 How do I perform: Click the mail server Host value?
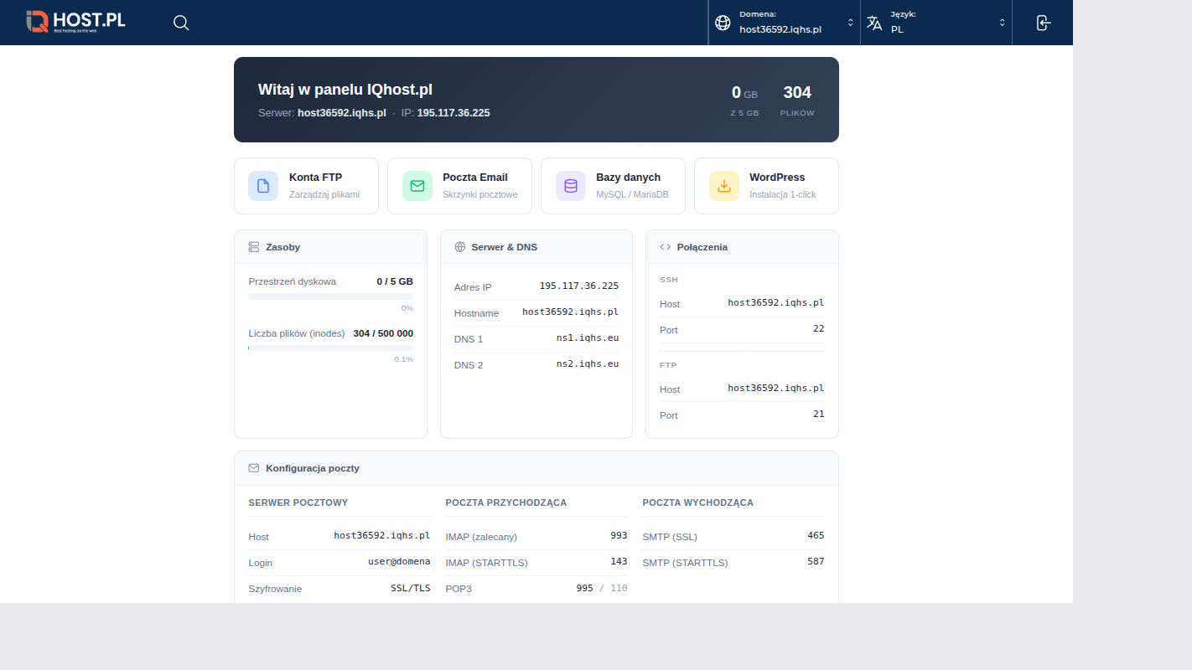[x=382, y=536]
